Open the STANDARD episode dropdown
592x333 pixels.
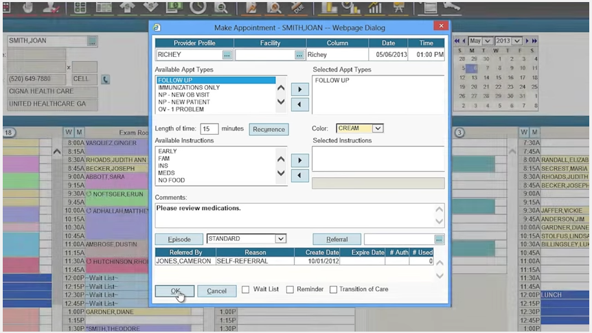pyautogui.click(x=280, y=239)
